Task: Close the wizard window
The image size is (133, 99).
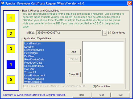Action: coord(130,3)
